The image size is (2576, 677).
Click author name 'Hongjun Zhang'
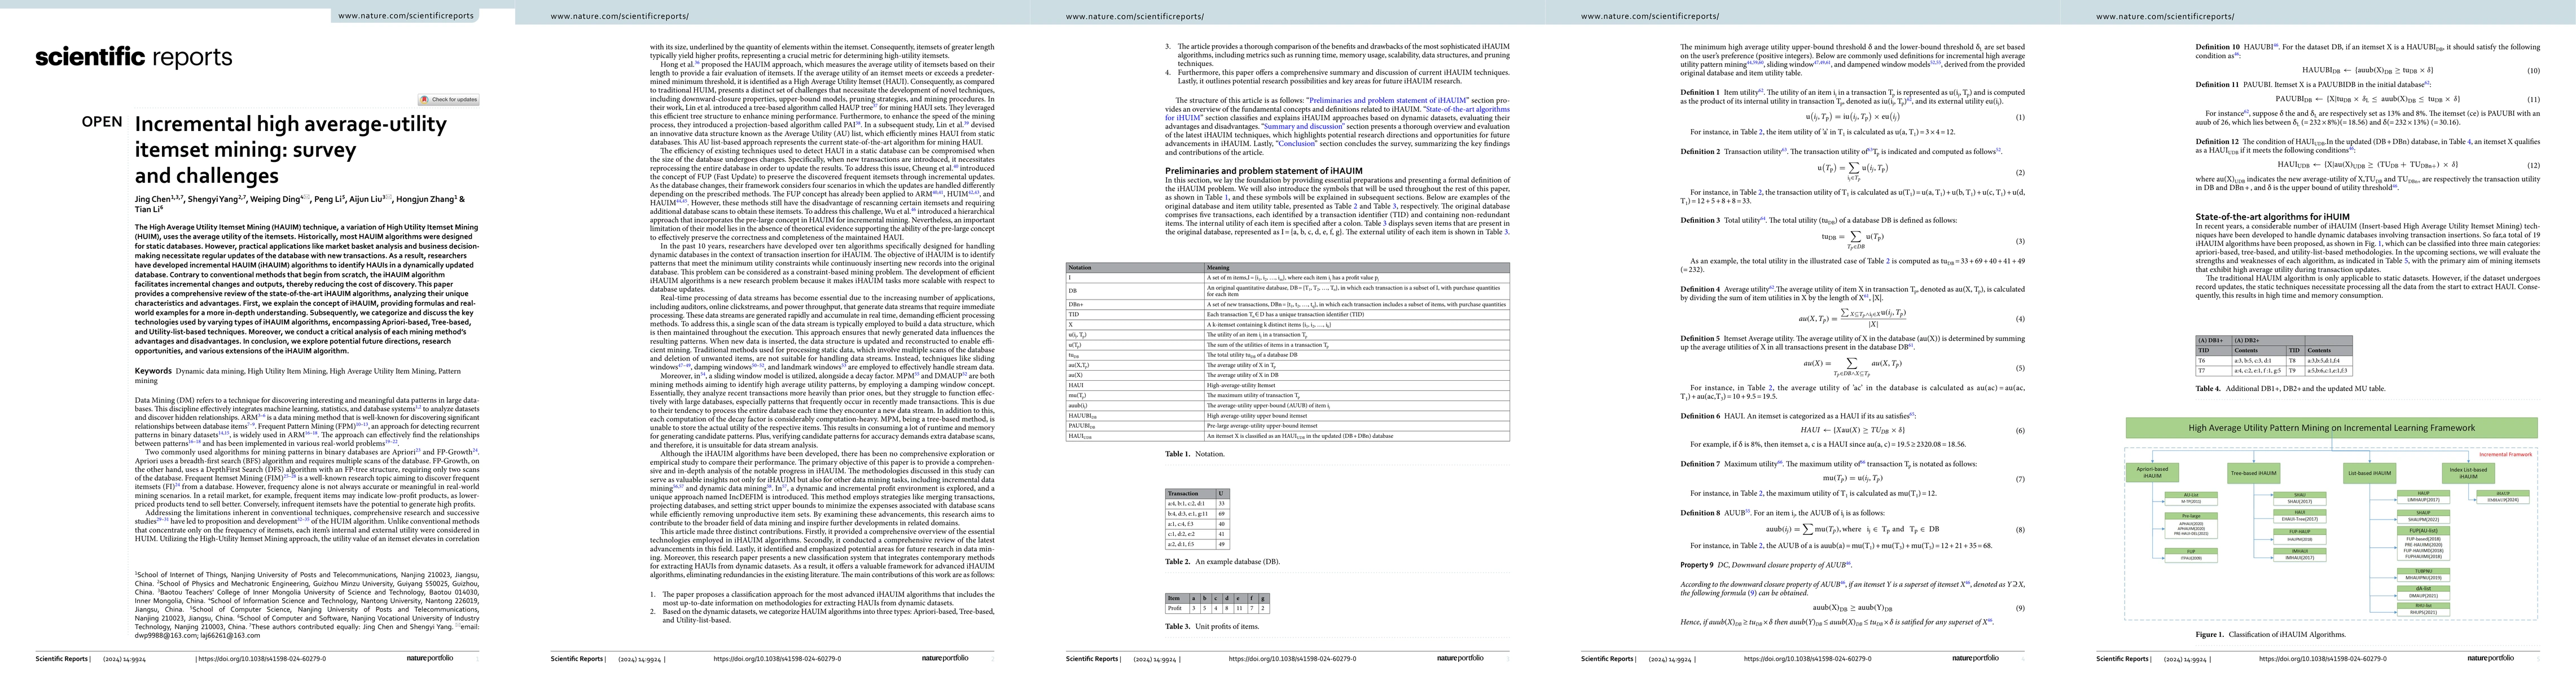(426, 199)
